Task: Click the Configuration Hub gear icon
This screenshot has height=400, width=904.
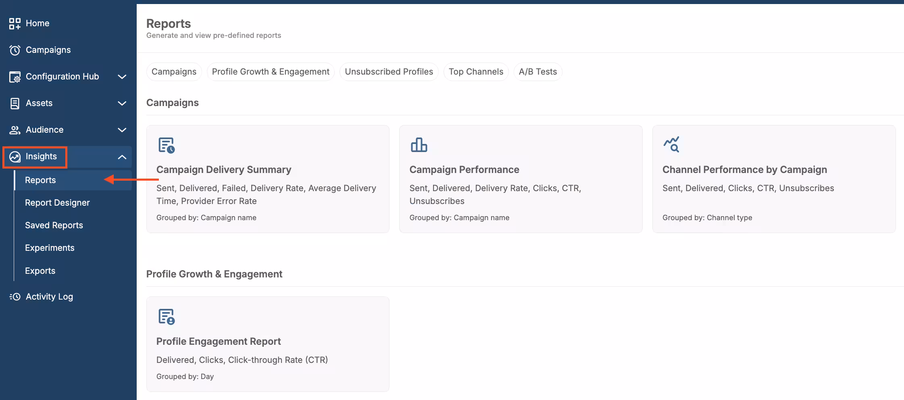Action: click(x=15, y=77)
